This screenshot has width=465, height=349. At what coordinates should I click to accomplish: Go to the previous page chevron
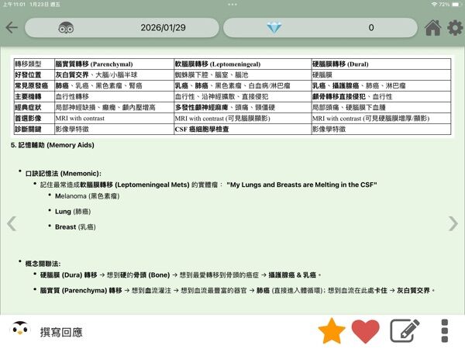[11, 223]
